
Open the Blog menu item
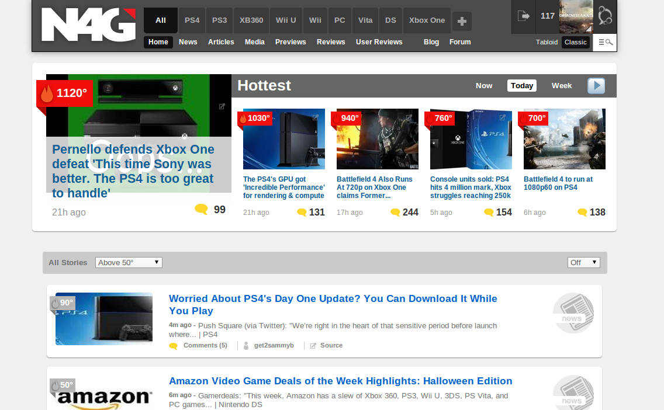[431, 42]
